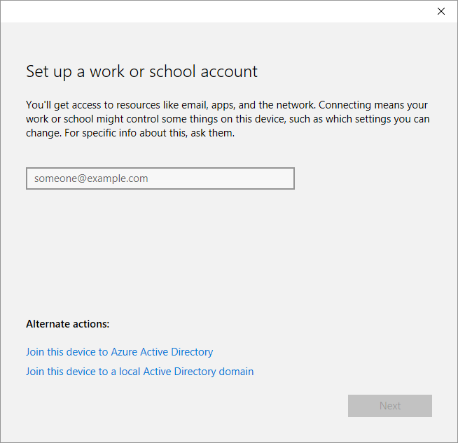Click the word 'domain' in the second link
Image resolution: width=458 pixels, height=443 pixels.
[x=235, y=372]
